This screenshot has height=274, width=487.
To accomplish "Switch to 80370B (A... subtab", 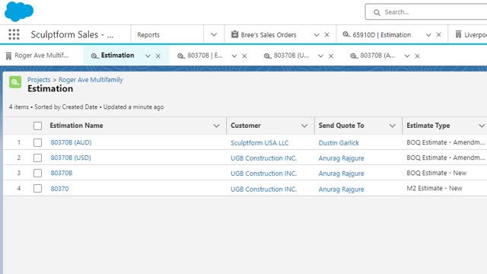I will pyautogui.click(x=377, y=56).
